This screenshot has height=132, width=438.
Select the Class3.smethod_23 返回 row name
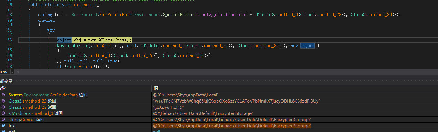[32, 107]
